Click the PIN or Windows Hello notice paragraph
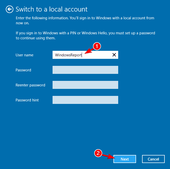This screenshot has height=169, width=170. 86,36
